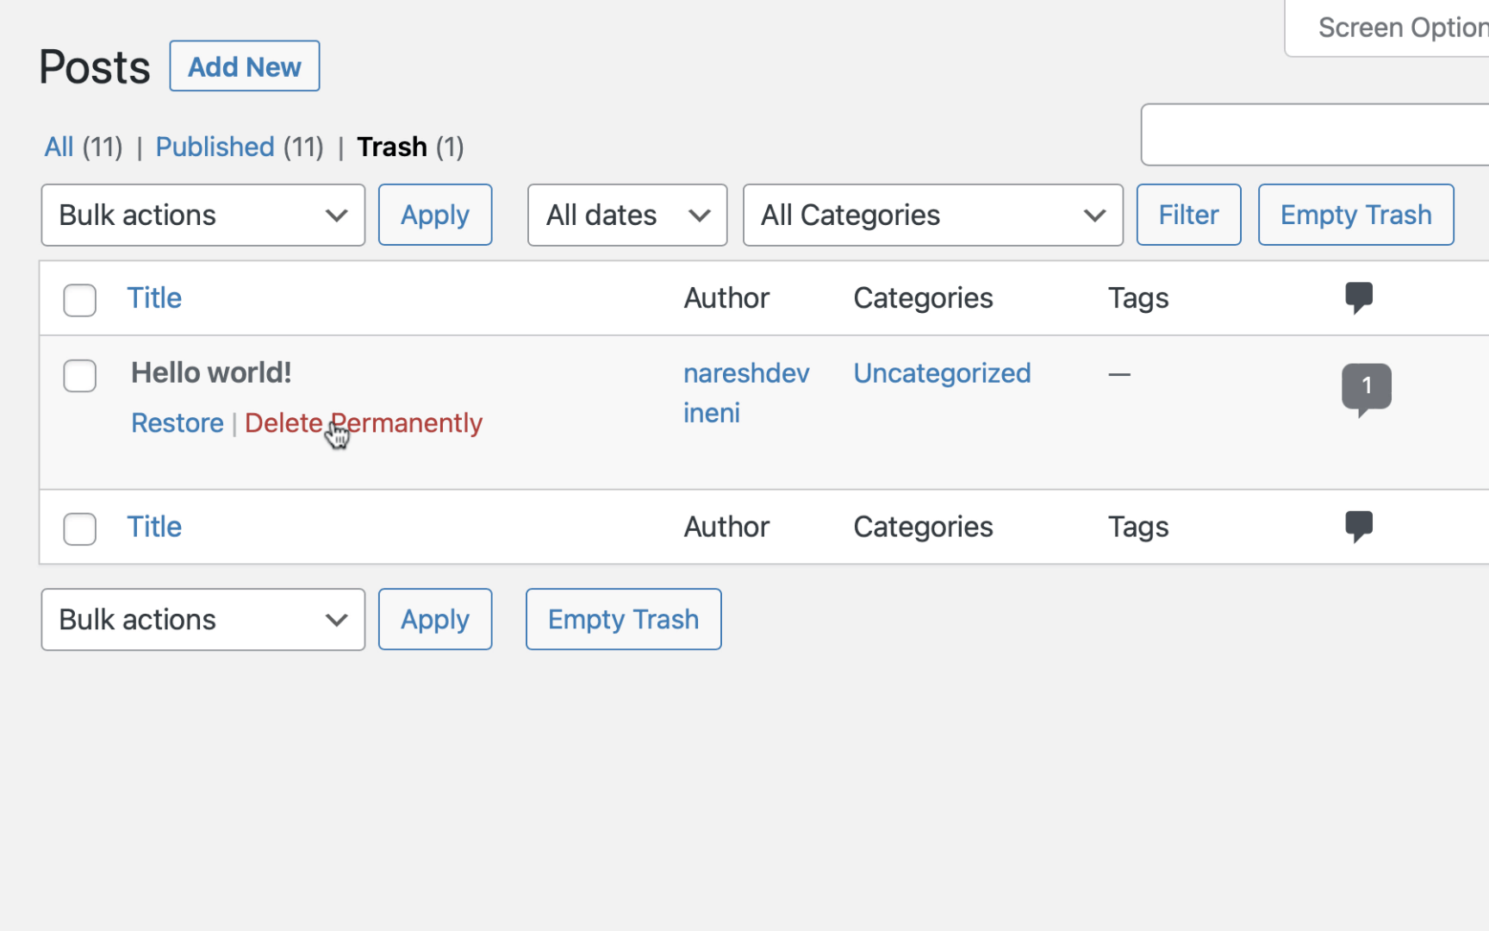Screen dimensions: 1489x931
Task: Tick the select-all checkbox in the footer row
Action: [79, 528]
